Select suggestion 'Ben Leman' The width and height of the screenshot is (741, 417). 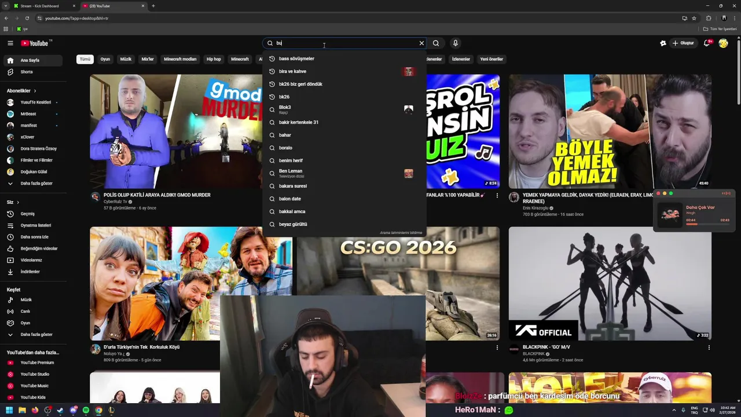(x=344, y=173)
